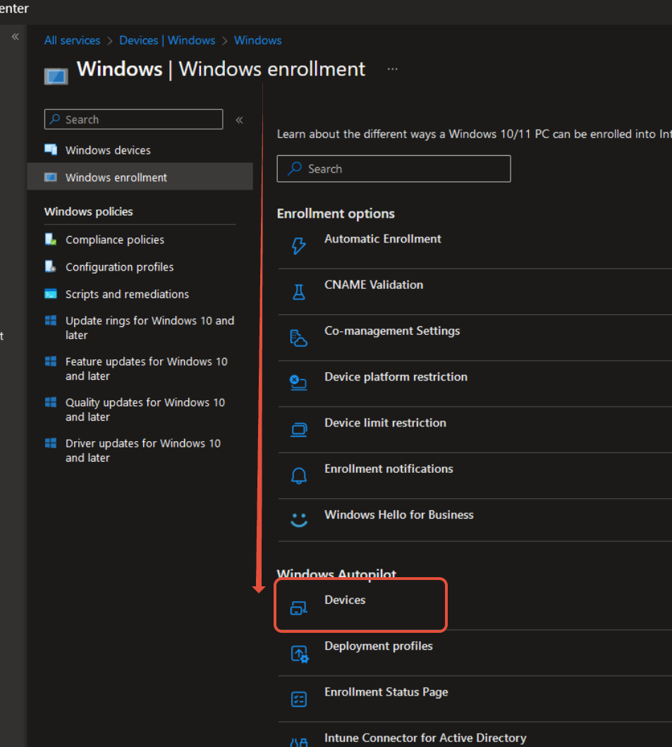Image resolution: width=672 pixels, height=747 pixels.
Task: Click the Windows enrollment sidebar icon
Action: point(51,177)
